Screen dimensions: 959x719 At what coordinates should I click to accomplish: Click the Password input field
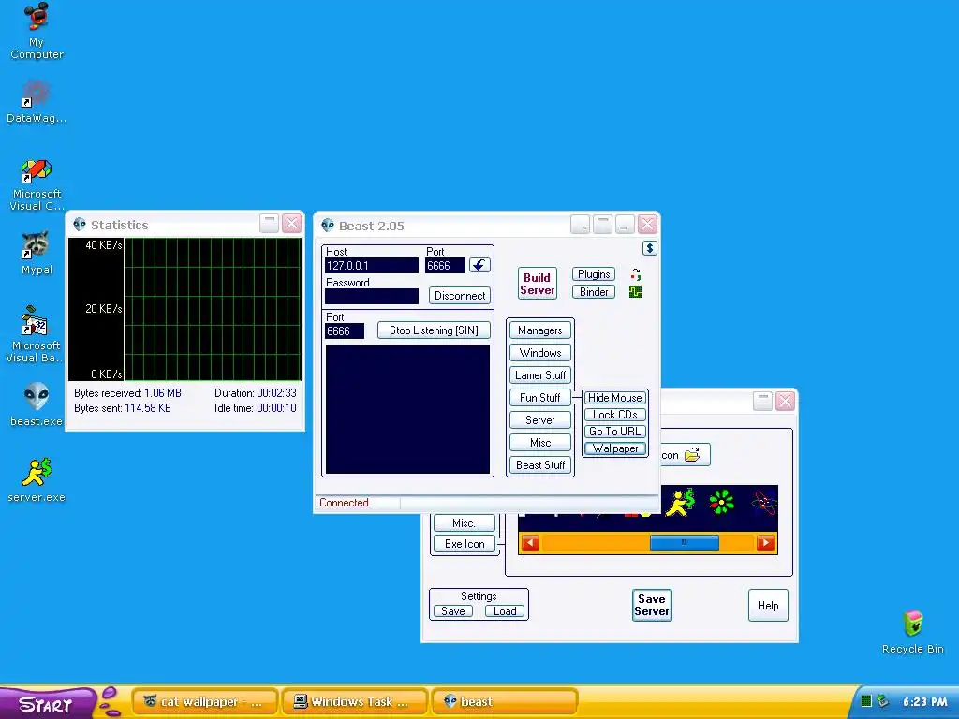pyautogui.click(x=372, y=297)
